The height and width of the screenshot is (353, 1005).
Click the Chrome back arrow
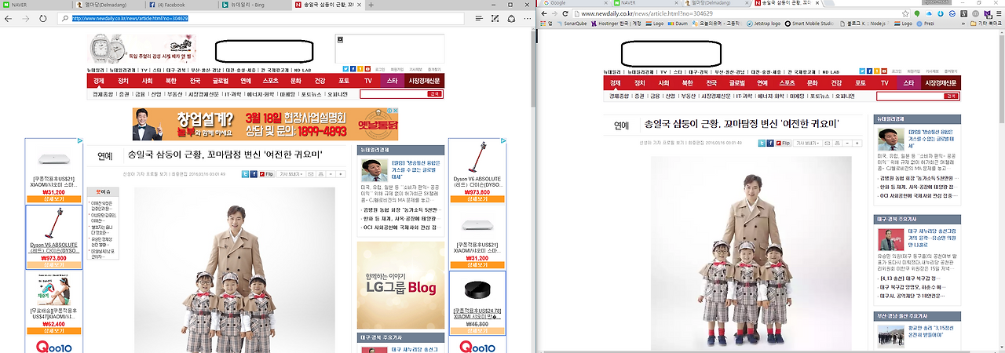(x=546, y=13)
